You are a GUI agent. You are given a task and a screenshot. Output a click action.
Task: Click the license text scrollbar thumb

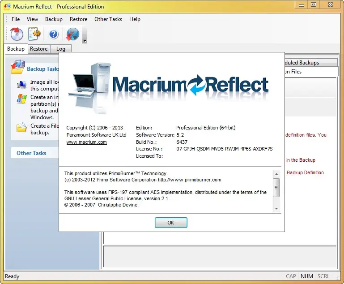(276, 188)
